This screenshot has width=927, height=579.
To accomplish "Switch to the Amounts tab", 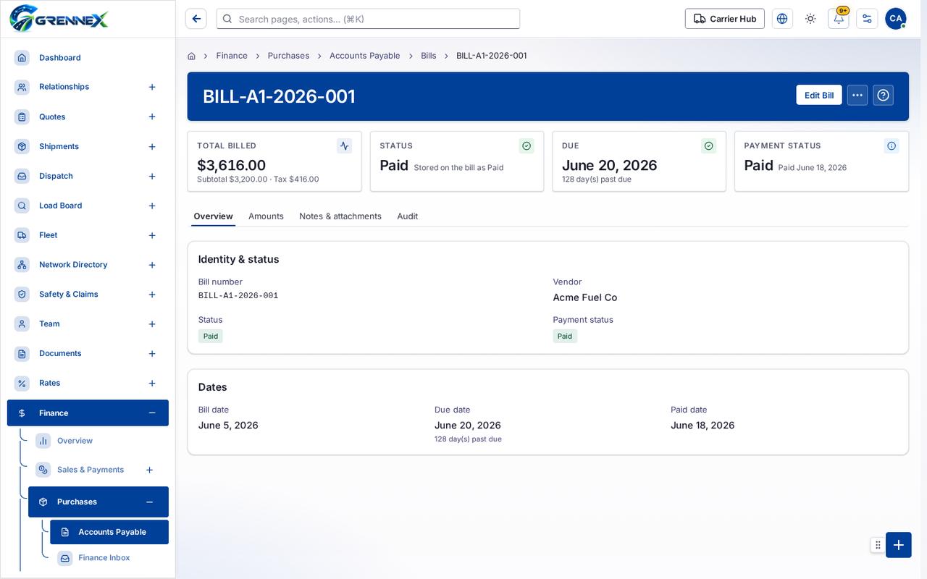I will (266, 216).
